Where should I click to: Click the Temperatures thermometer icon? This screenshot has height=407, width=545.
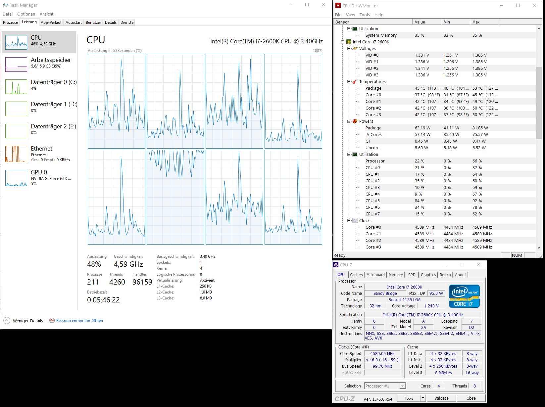click(x=355, y=82)
